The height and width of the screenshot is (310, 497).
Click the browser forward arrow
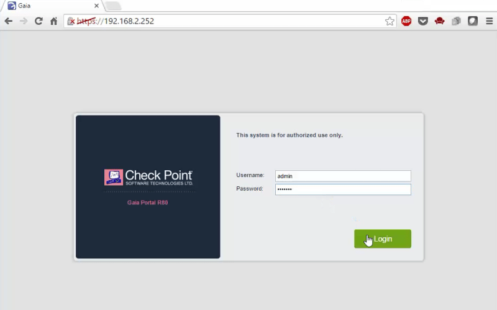pyautogui.click(x=24, y=21)
